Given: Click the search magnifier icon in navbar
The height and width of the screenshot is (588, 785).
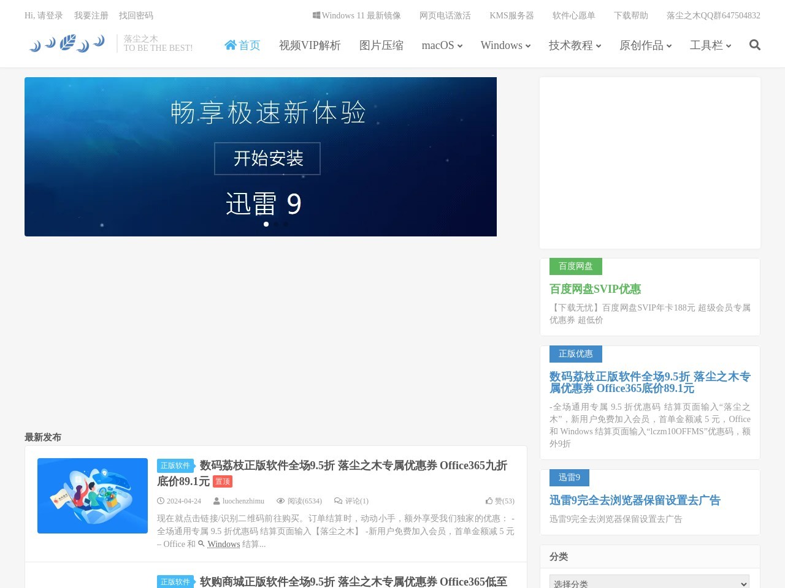Looking at the screenshot, I should coord(755,45).
